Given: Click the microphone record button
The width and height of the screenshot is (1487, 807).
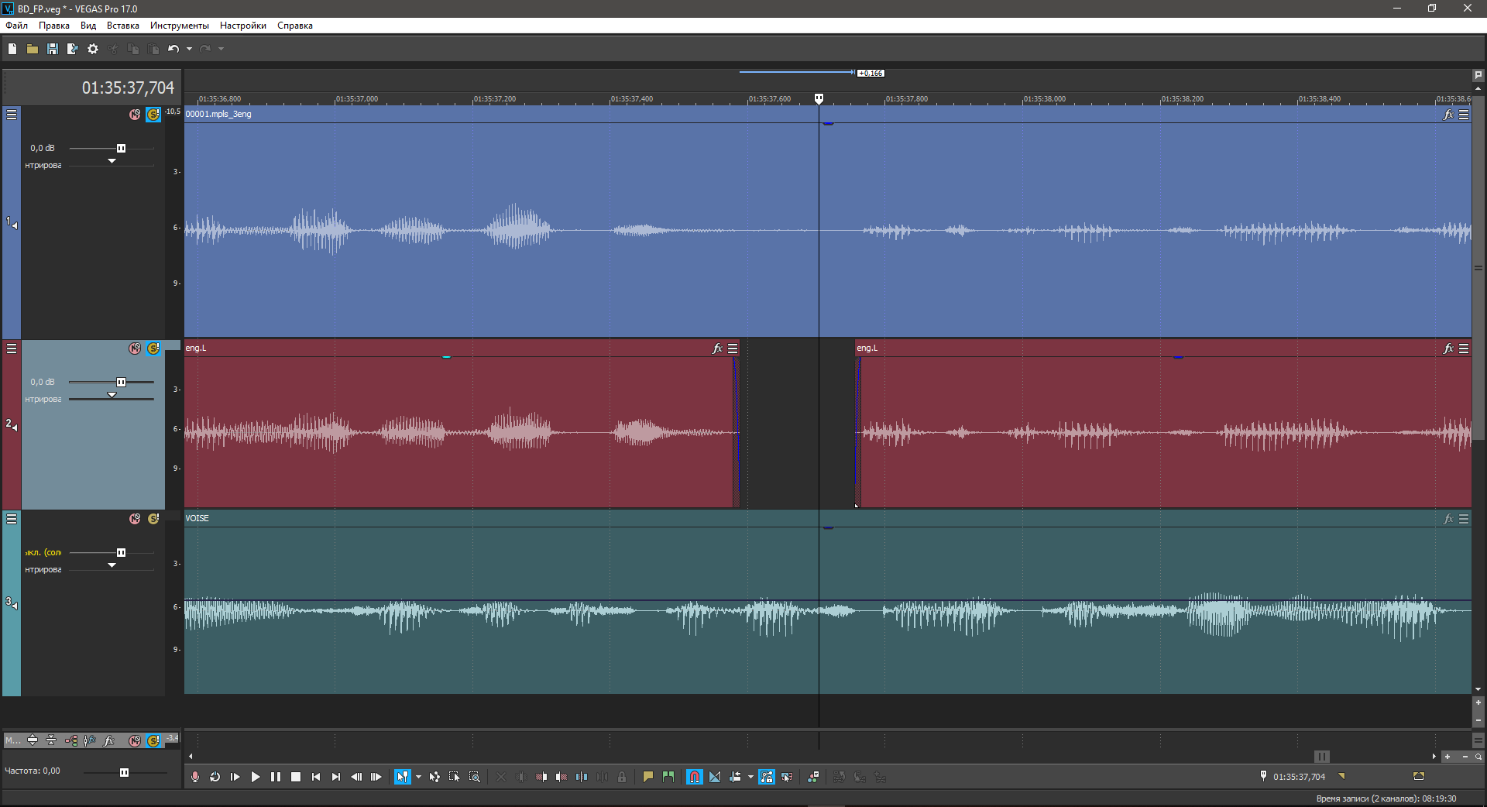Looking at the screenshot, I should point(195,777).
